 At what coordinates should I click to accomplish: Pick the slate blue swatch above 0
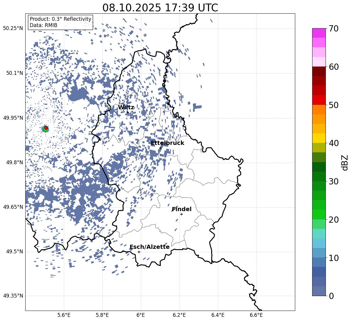(319, 291)
